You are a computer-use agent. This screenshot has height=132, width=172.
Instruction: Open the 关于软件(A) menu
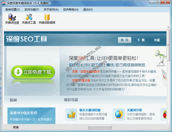click(x=51, y=10)
